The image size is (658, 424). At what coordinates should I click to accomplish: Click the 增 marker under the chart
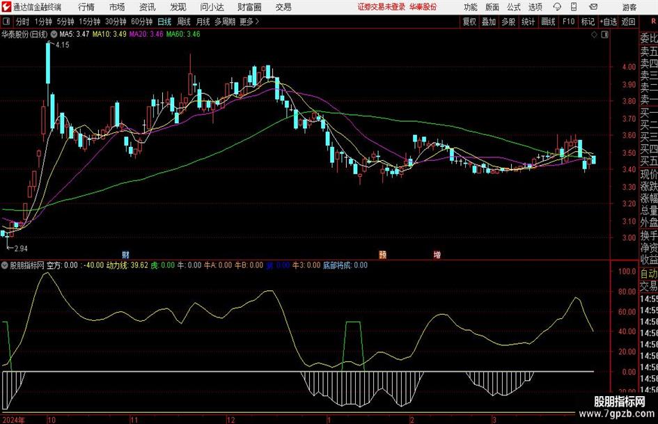pos(437,254)
